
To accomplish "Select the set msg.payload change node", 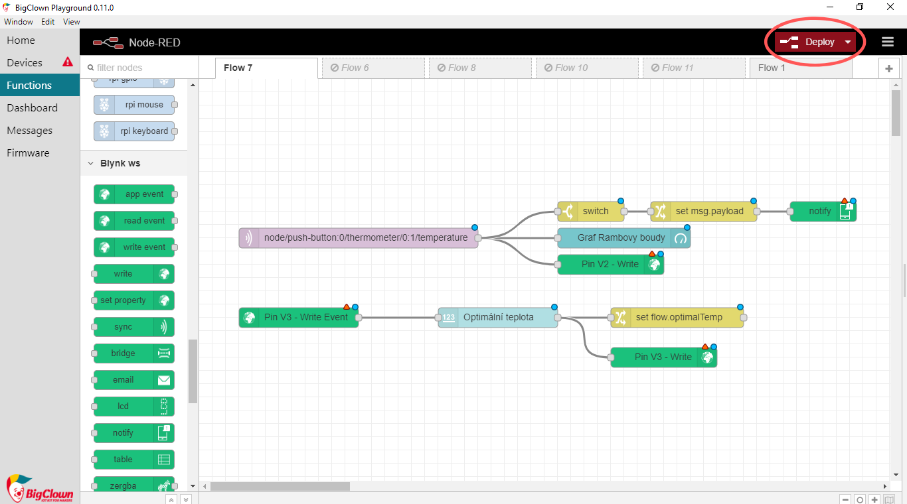I will point(704,211).
